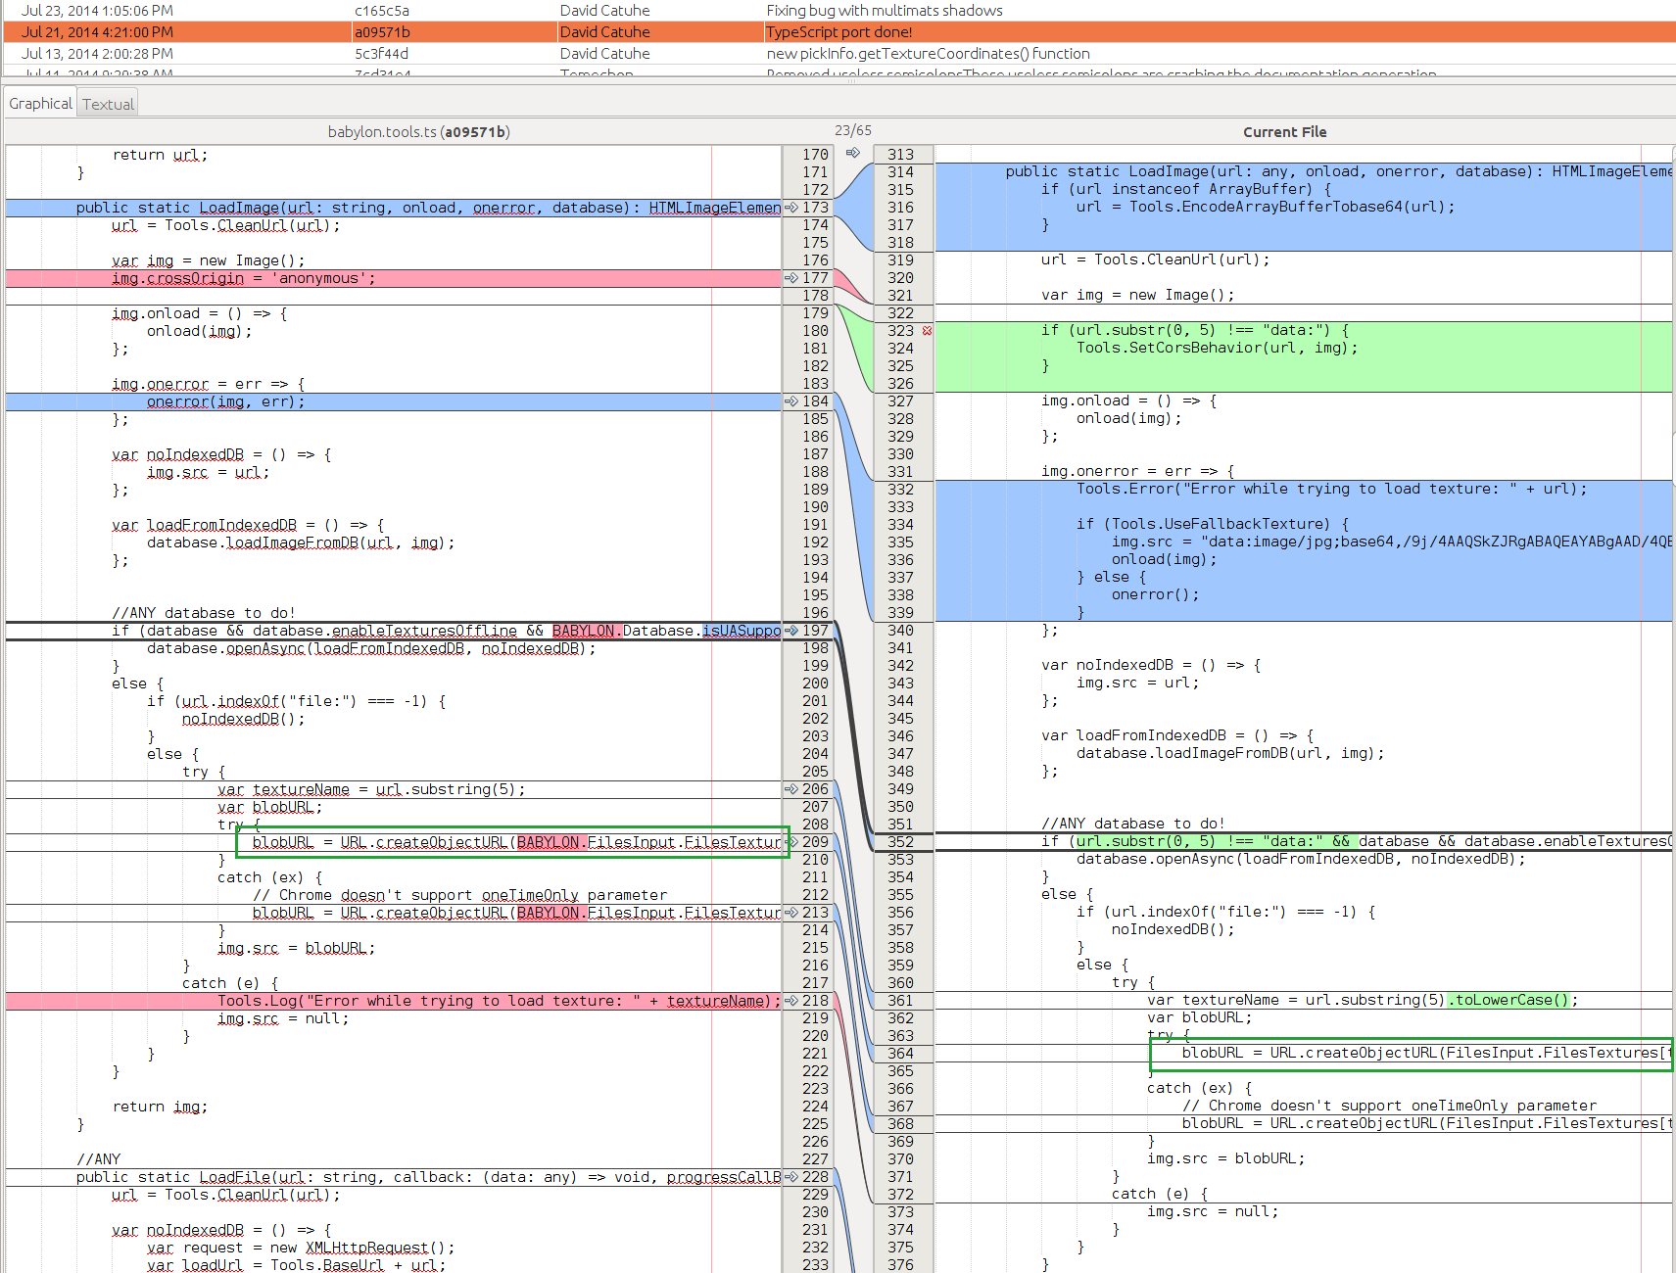This screenshot has height=1273, width=1676.
Task: Click 'database.openAsync' line in left pane
Action: [x=371, y=648]
